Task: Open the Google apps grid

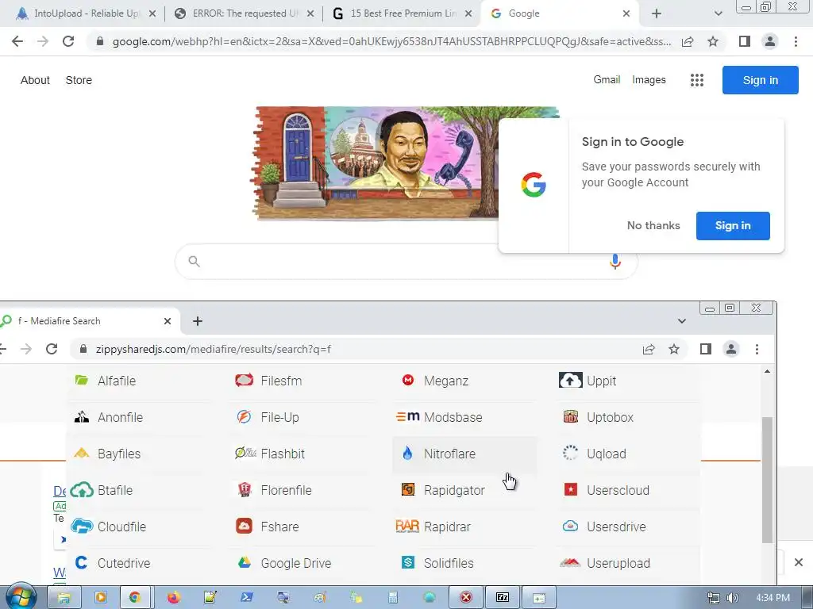Action: (697, 80)
